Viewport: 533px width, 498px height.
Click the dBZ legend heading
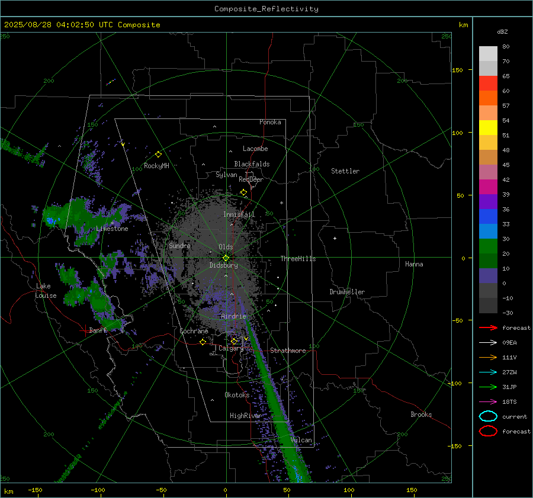click(502, 31)
